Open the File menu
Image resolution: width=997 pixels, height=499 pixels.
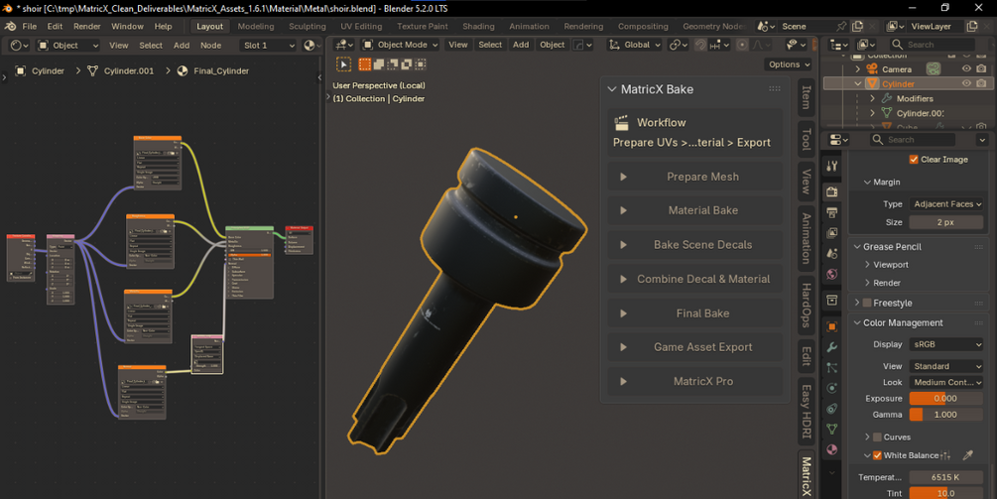coord(29,26)
